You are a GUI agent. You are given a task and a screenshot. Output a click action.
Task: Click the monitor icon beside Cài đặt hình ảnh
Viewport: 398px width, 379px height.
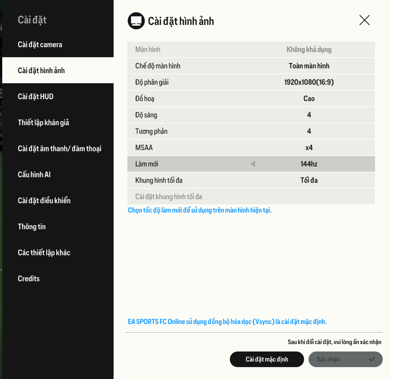point(136,21)
